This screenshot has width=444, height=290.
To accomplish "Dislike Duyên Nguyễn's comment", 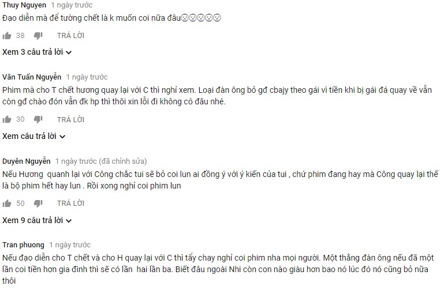I will [x=38, y=203].
